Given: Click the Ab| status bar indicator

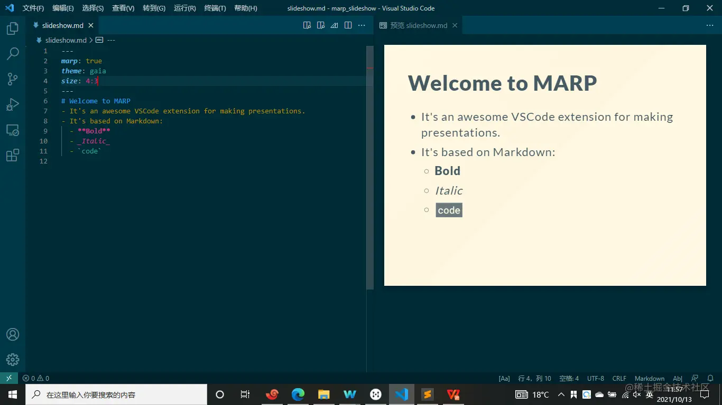Looking at the screenshot, I should [x=678, y=378].
